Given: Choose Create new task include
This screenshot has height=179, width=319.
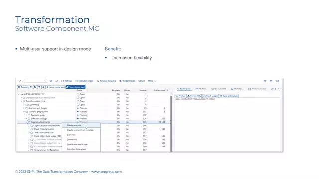Looking at the screenshot, I should pos(77,144).
